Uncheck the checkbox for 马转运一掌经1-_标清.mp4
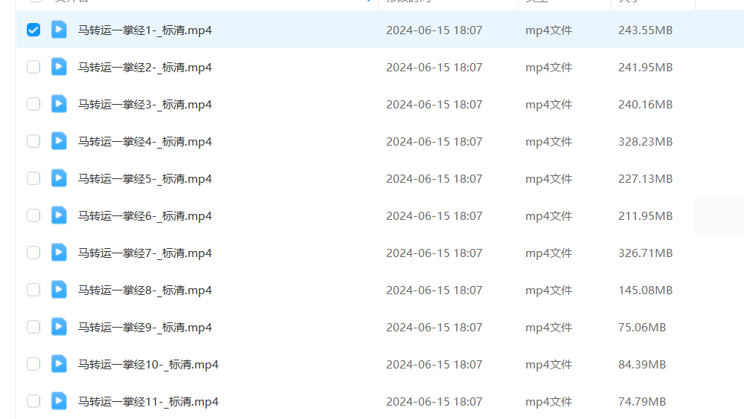Screen dimensions: 744x419 pos(33,30)
